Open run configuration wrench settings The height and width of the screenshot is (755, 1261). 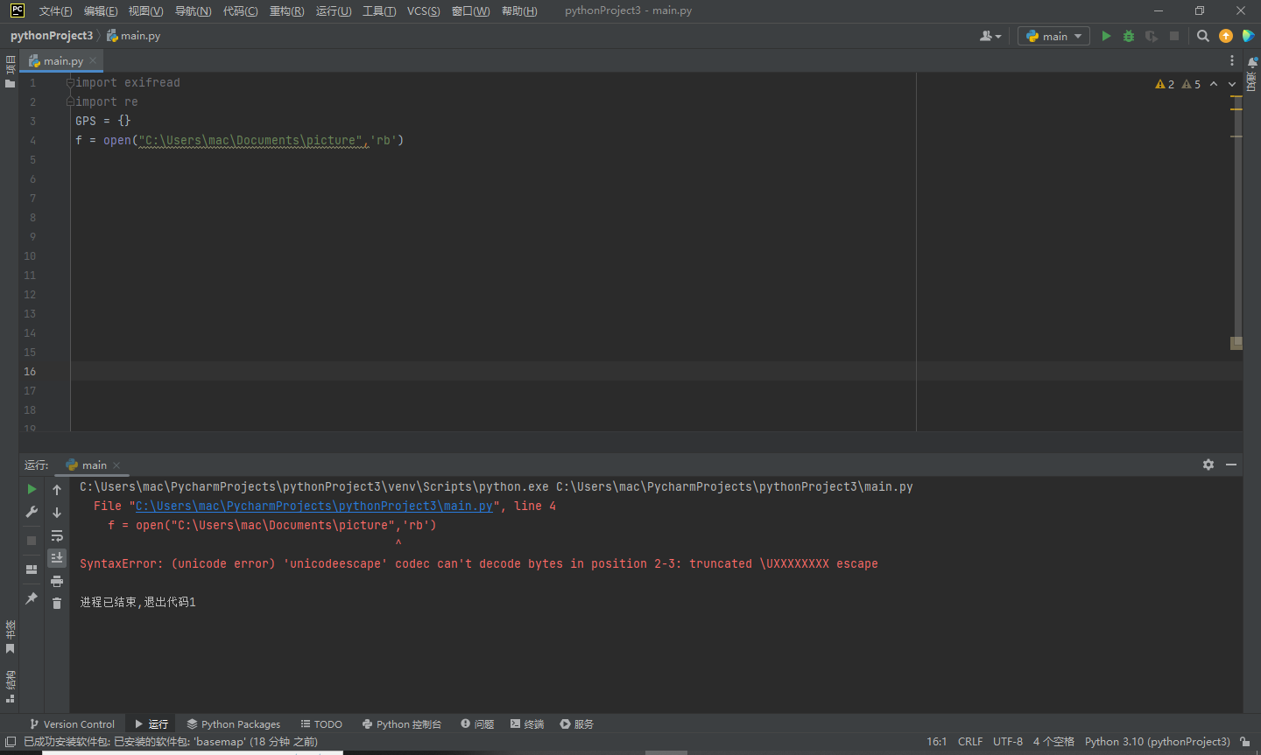coord(32,512)
